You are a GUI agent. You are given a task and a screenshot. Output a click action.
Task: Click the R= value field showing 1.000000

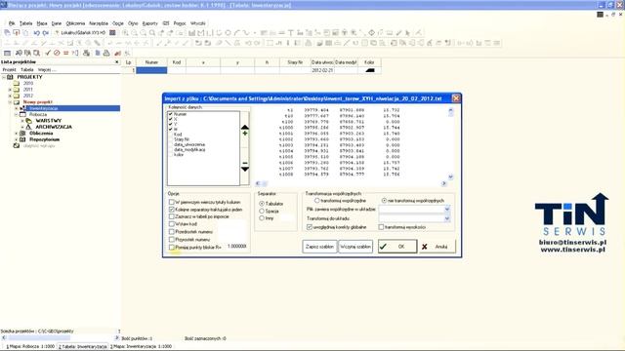[x=236, y=247]
